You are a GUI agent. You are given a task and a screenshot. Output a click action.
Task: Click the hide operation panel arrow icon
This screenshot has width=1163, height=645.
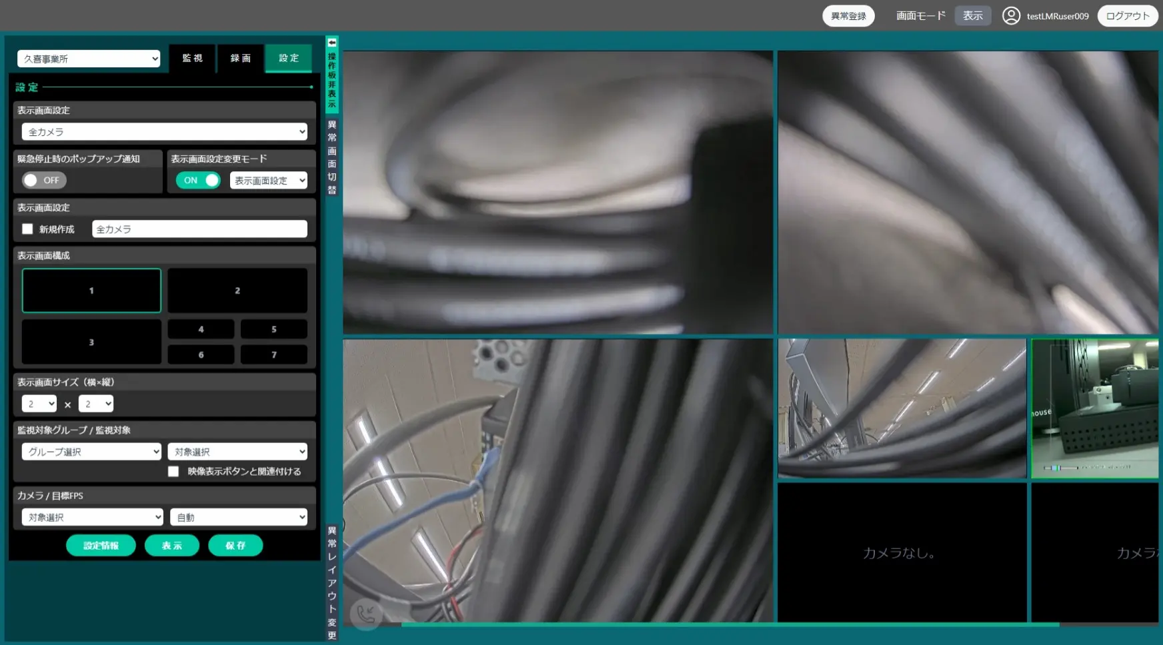(331, 41)
